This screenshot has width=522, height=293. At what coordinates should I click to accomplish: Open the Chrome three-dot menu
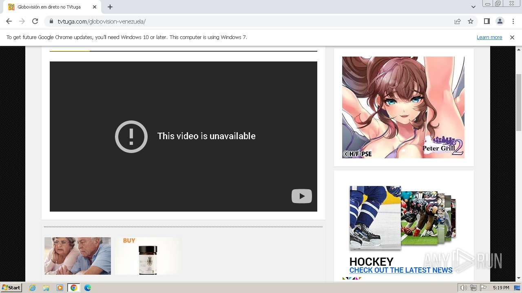coord(513,22)
